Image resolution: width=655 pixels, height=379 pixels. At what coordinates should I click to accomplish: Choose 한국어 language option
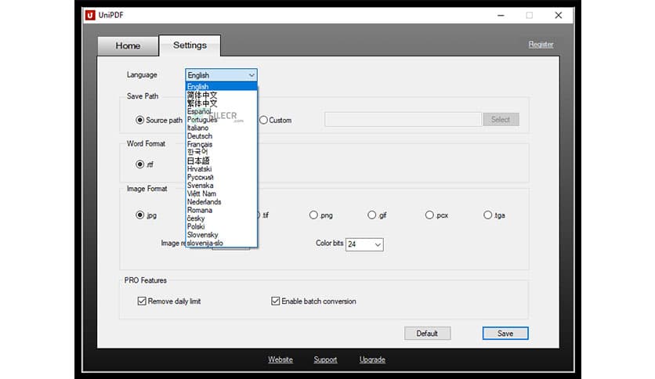[x=222, y=152]
